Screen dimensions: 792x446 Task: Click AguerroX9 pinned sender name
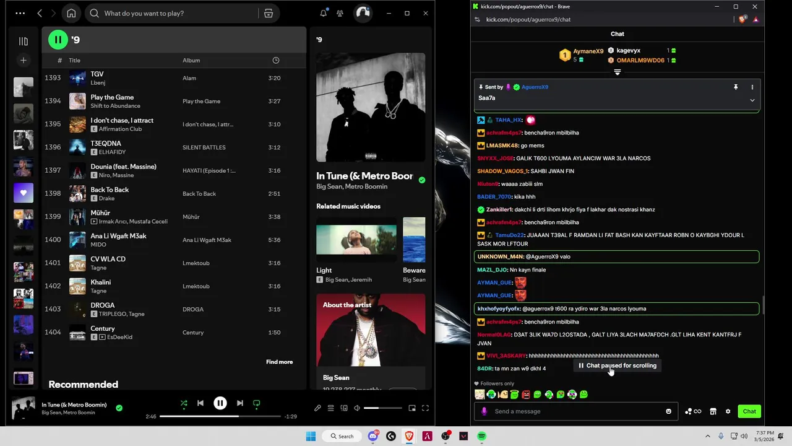535,87
